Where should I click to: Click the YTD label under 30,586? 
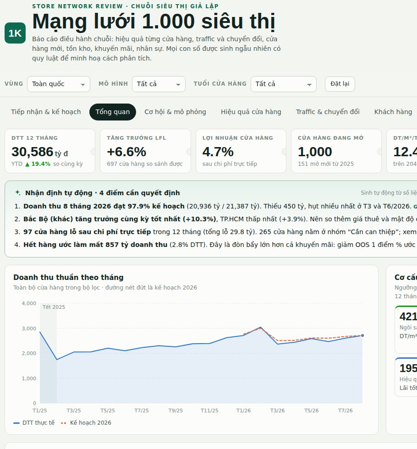click(17, 164)
